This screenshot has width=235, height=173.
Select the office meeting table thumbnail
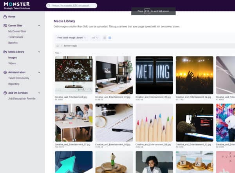click(x=74, y=122)
